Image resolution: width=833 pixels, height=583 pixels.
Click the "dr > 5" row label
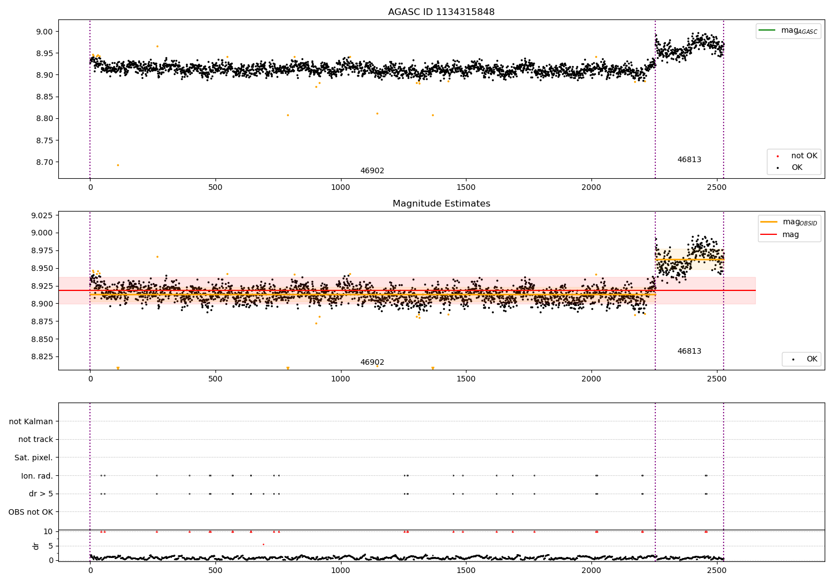[x=41, y=494]
